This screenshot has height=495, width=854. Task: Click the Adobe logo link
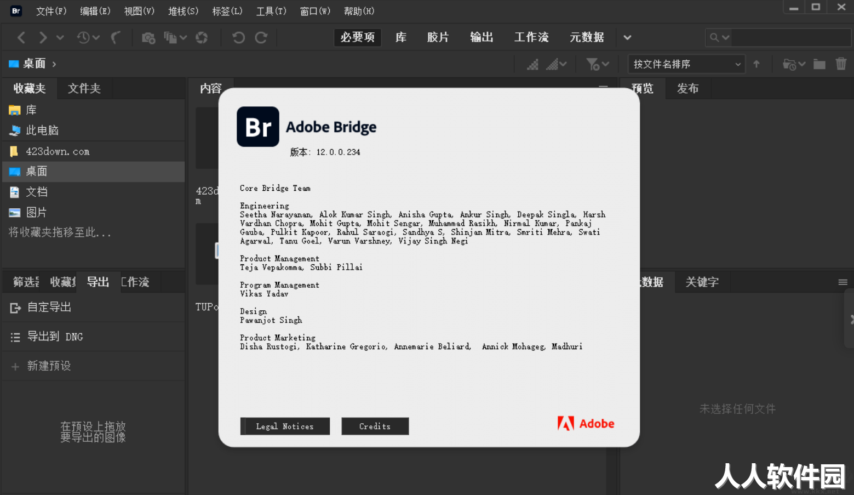pos(586,423)
